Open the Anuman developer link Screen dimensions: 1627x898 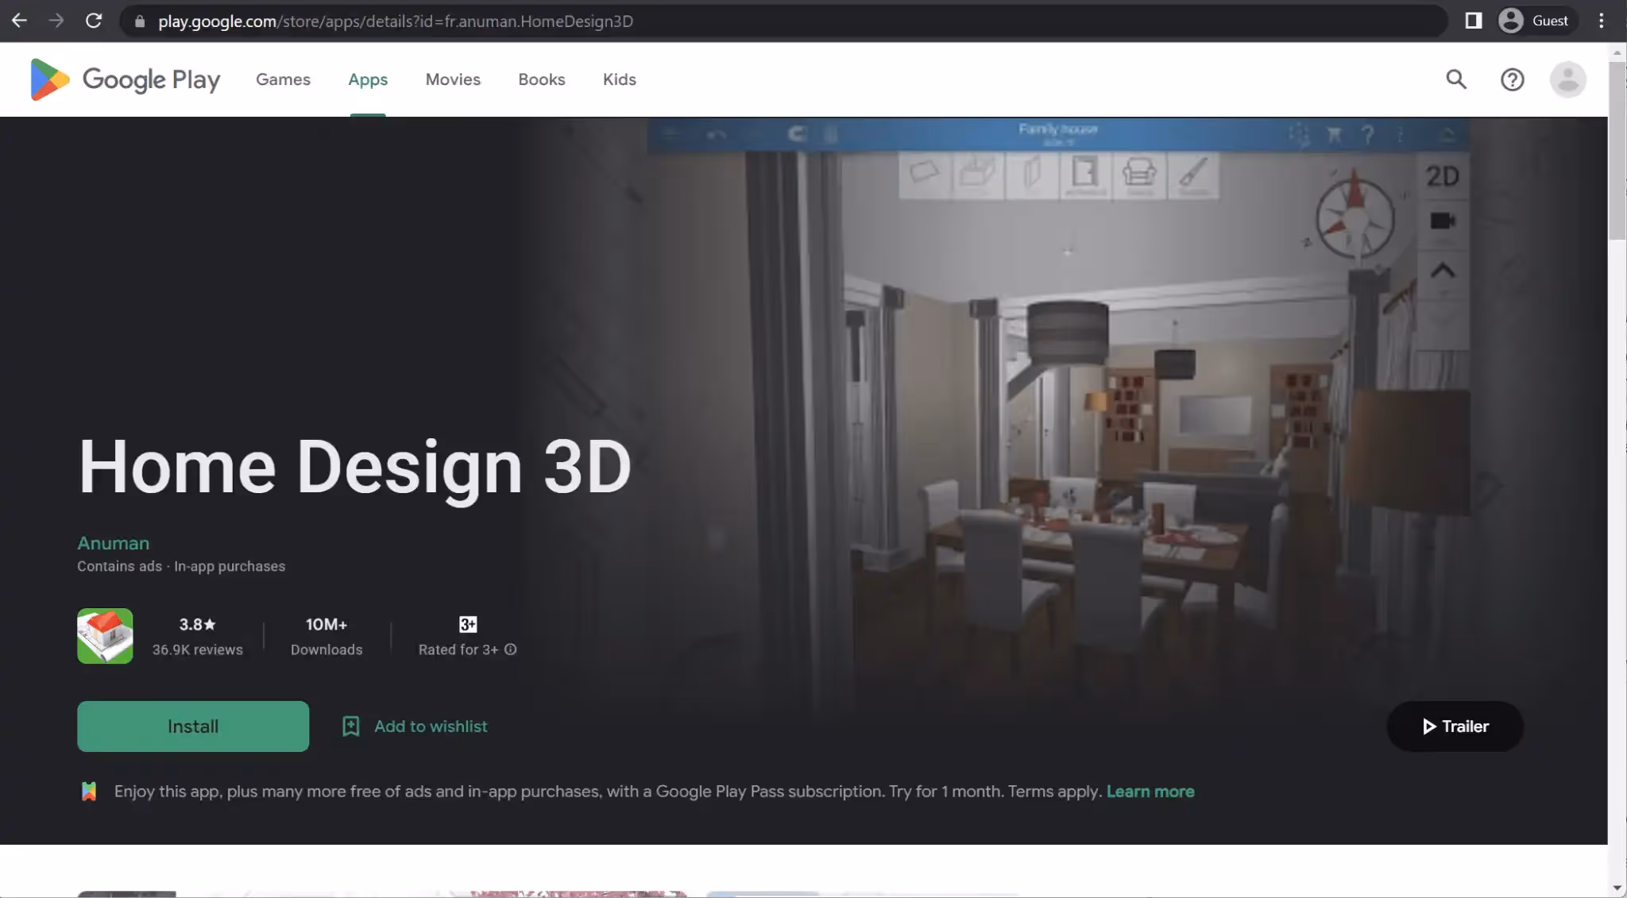(x=113, y=543)
